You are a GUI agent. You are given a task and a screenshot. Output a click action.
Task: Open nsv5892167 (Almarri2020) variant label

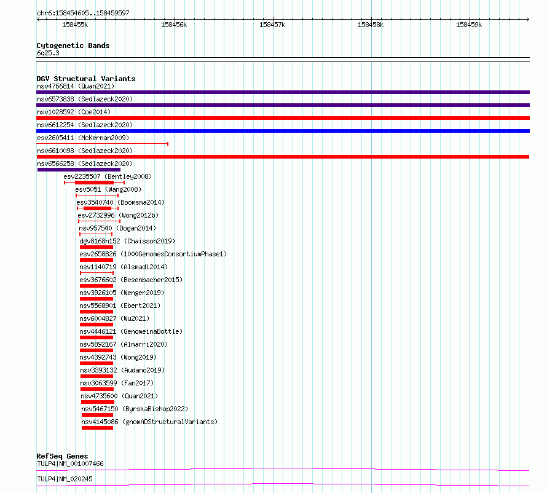(124, 344)
